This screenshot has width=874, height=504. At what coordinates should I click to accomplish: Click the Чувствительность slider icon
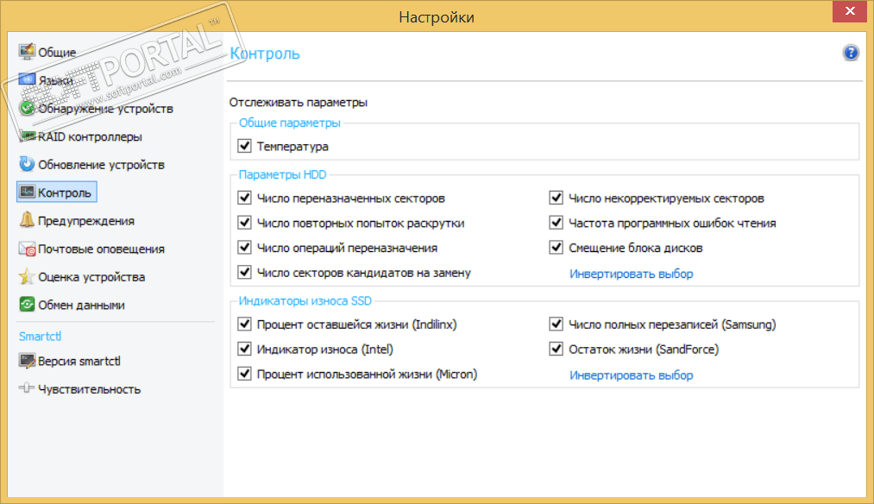pos(26,388)
